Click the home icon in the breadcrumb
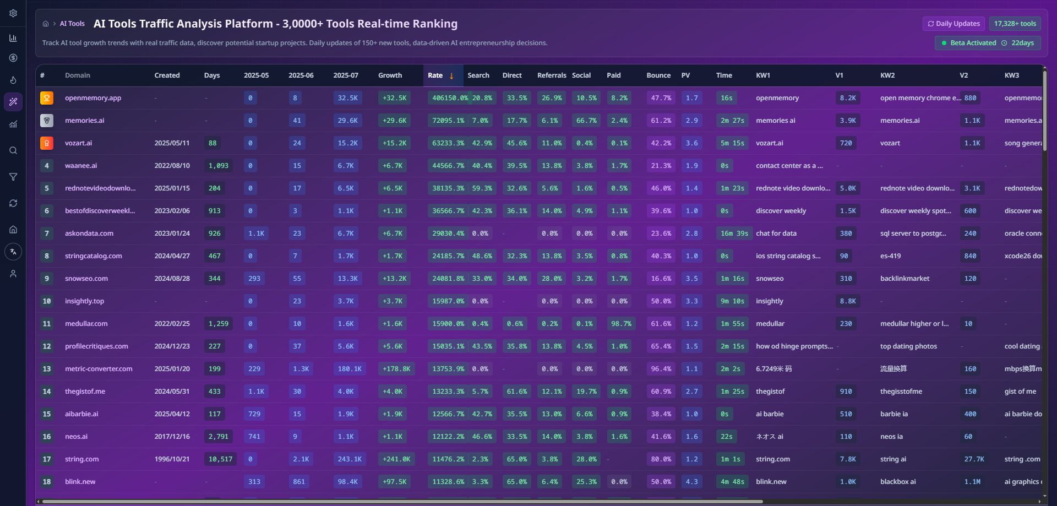 point(46,24)
